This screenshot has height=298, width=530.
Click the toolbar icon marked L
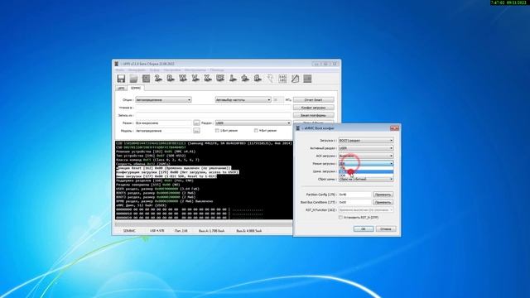coord(233,79)
